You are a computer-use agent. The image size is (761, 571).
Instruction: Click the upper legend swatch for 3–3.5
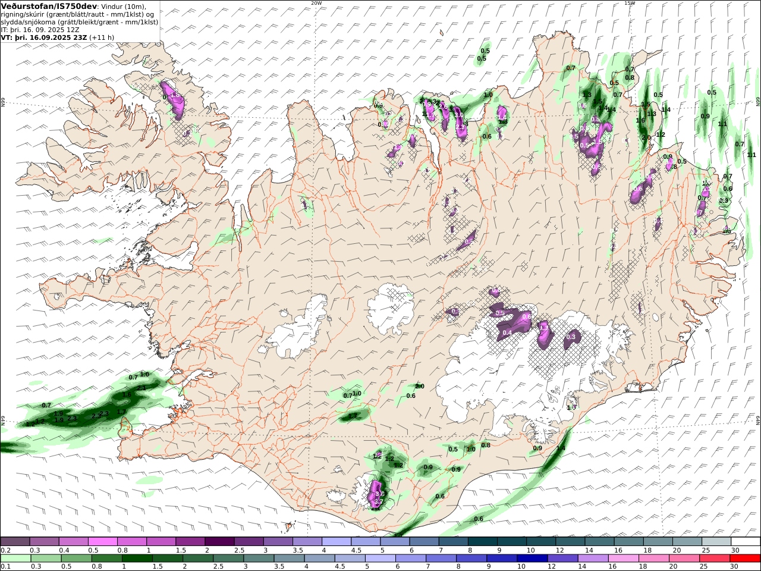pos(278,541)
